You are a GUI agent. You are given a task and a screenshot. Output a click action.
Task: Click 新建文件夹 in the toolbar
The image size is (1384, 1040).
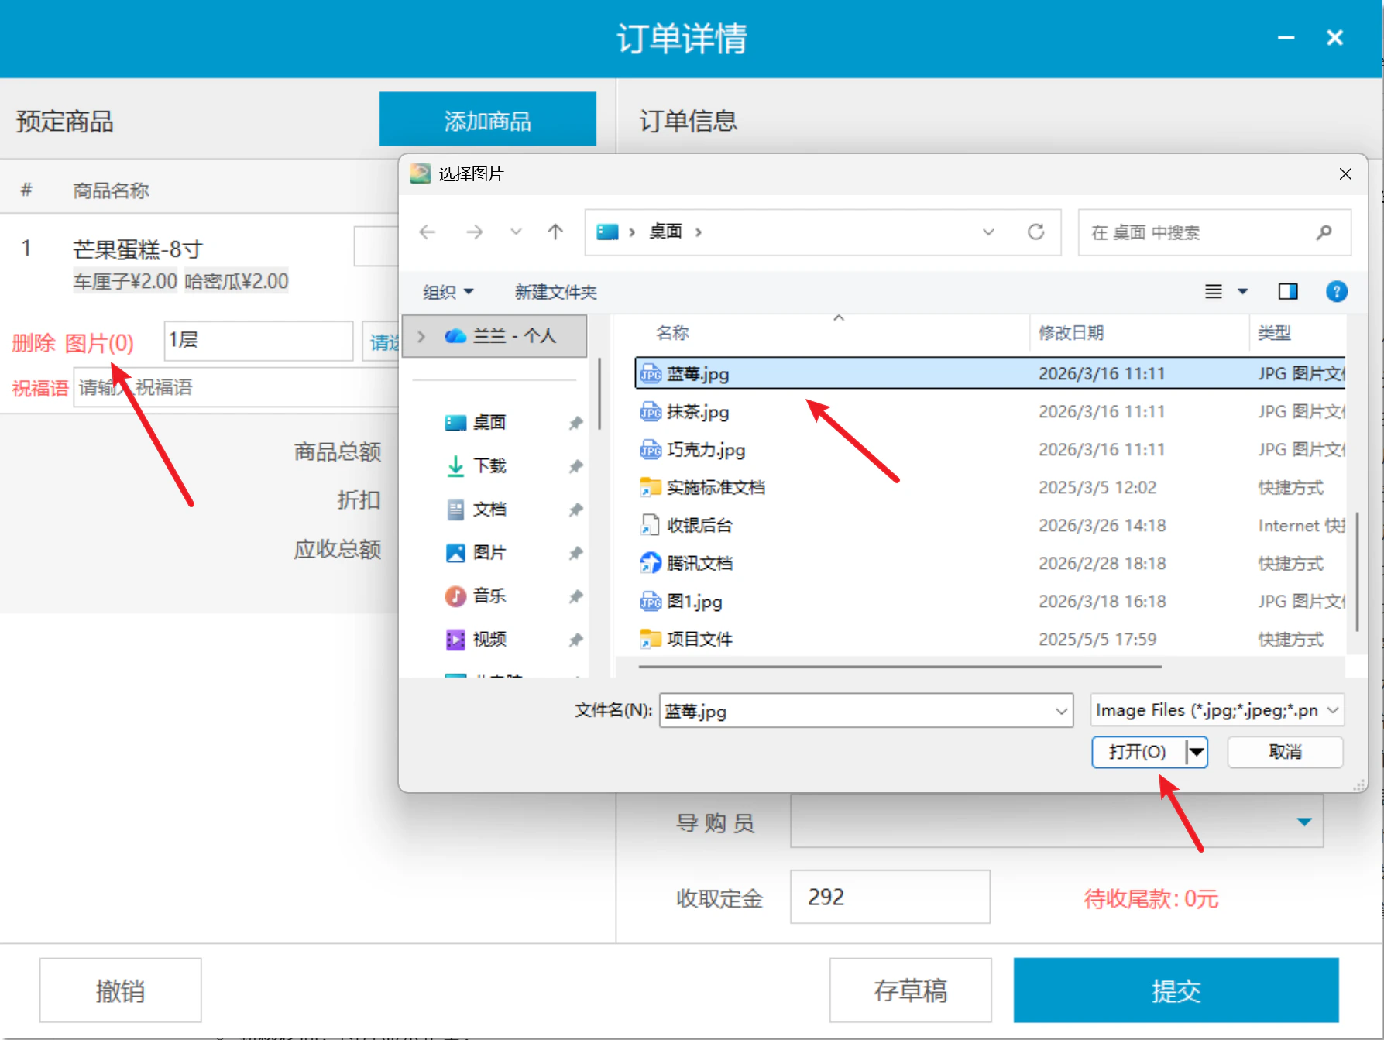click(x=556, y=292)
